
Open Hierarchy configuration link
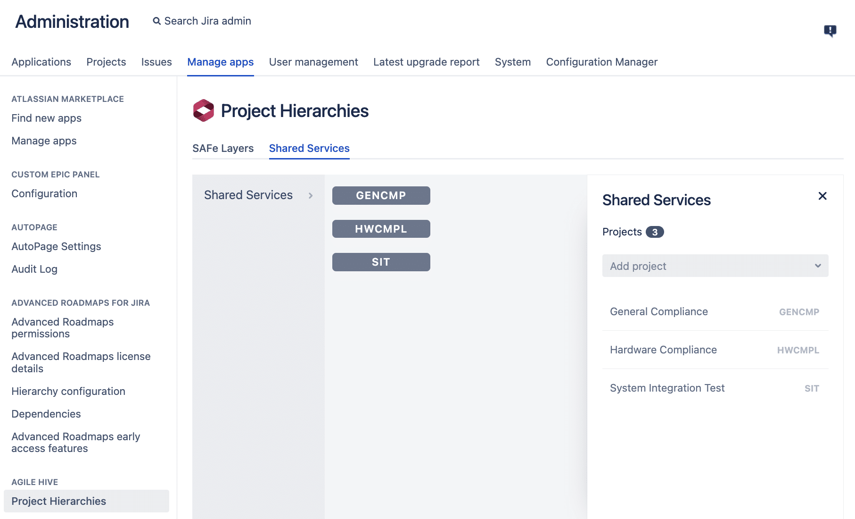coord(68,392)
